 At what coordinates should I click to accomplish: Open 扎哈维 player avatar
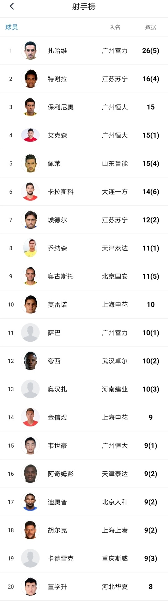pos(30,50)
